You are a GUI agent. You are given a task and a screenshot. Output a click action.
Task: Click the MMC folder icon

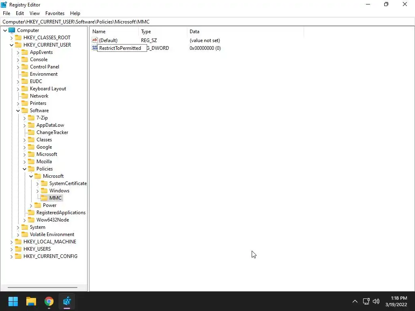pos(44,198)
